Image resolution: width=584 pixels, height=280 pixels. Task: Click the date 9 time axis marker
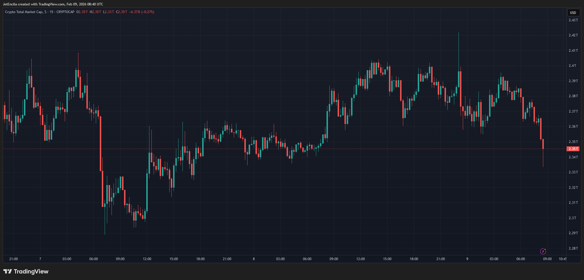[x=467, y=259]
